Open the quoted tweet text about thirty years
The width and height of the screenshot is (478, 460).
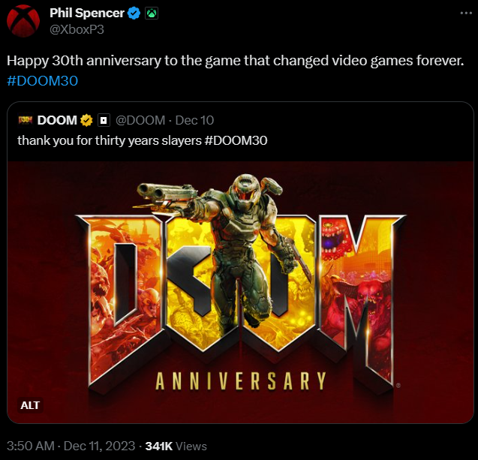pyautogui.click(x=143, y=140)
